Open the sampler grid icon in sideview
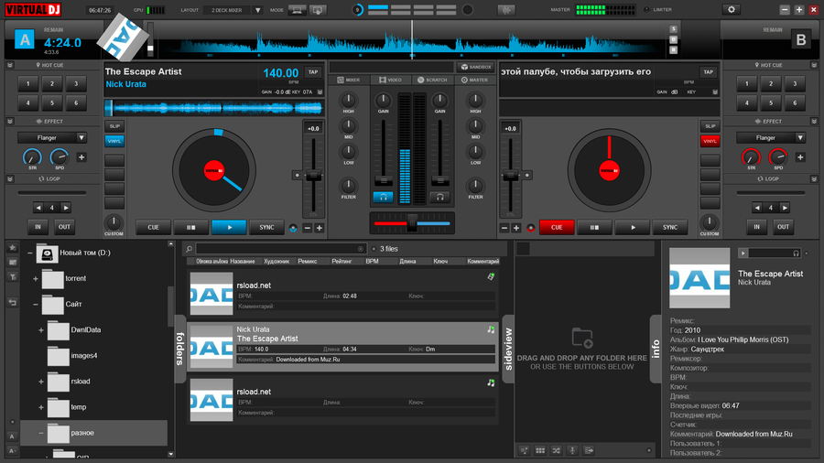This screenshot has height=463, width=824. click(540, 450)
